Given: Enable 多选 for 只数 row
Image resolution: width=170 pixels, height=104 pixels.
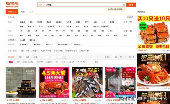Looking at the screenshot, I should pos(125,31).
